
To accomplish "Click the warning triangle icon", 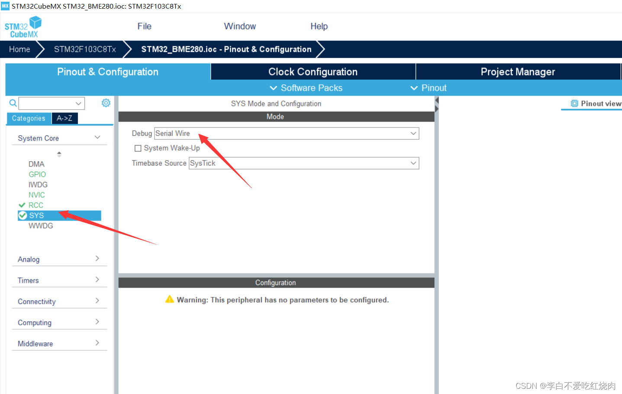I will 169,299.
